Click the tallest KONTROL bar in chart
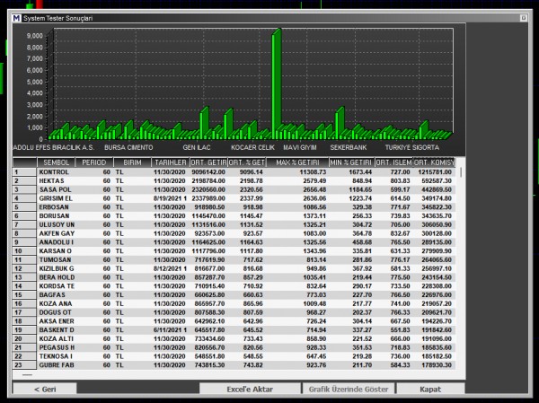The height and width of the screenshot is (403, 539). pos(277,84)
